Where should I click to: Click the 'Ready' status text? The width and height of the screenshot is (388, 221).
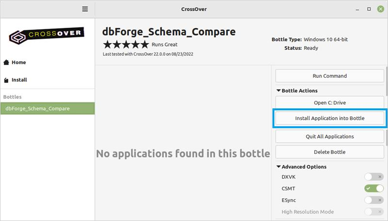pyautogui.click(x=311, y=48)
